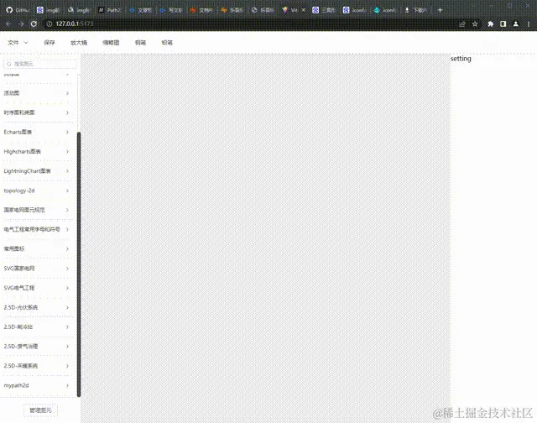Expand the 活动图 category chevron

pos(67,93)
